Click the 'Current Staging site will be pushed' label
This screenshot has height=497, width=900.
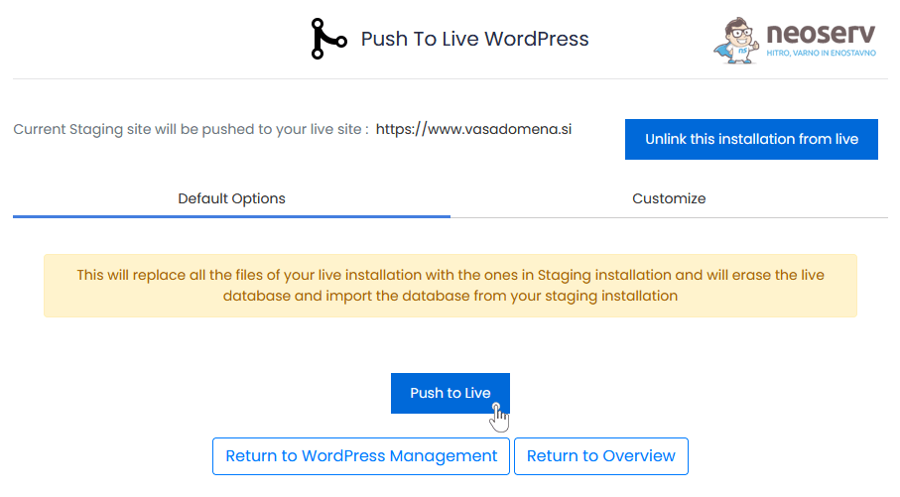tap(192, 129)
